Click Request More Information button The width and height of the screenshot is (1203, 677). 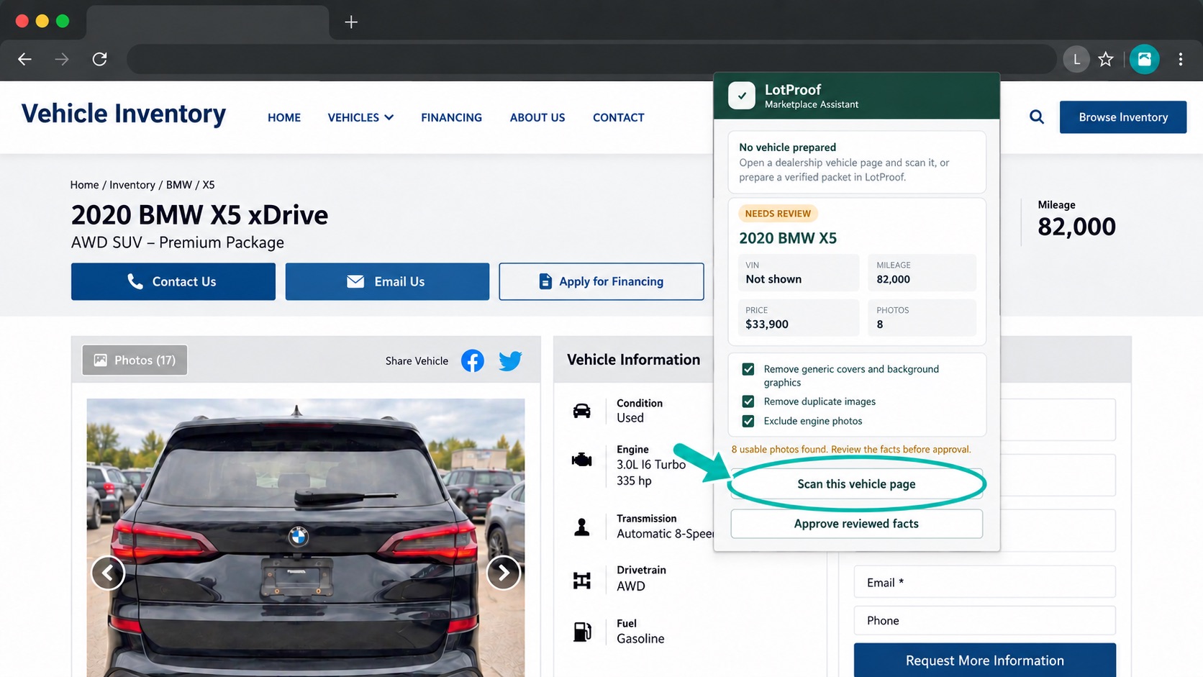[x=985, y=660]
